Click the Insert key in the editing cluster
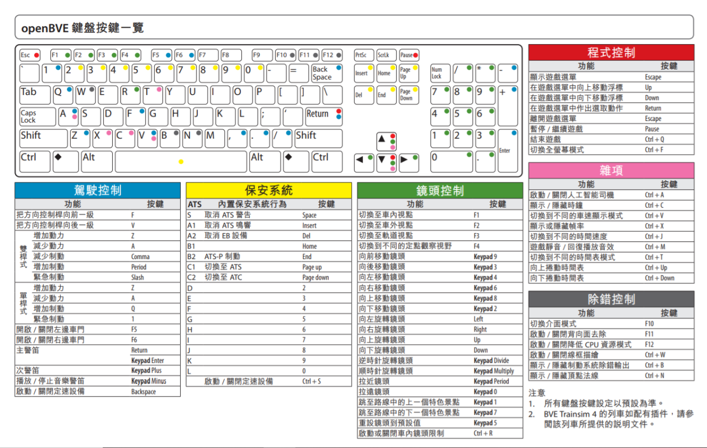Screen dimensions: 707x448 click(363, 72)
